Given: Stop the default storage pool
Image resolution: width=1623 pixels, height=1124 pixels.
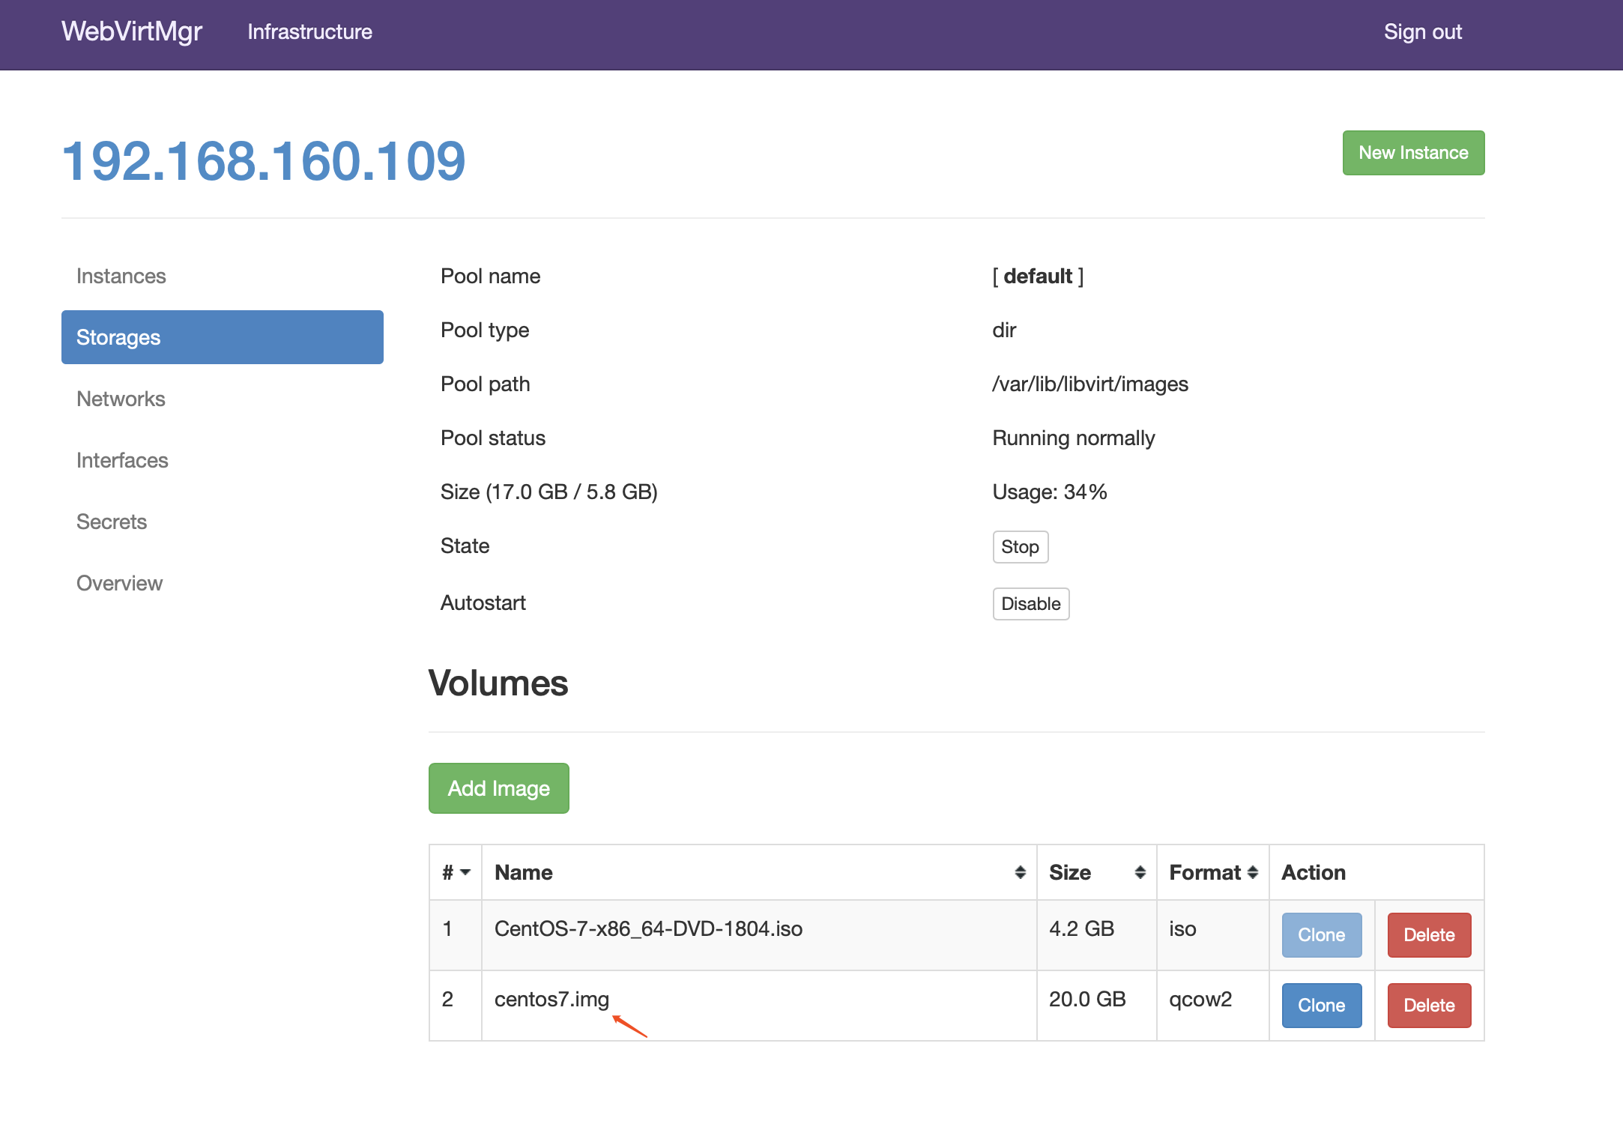Looking at the screenshot, I should [1020, 547].
